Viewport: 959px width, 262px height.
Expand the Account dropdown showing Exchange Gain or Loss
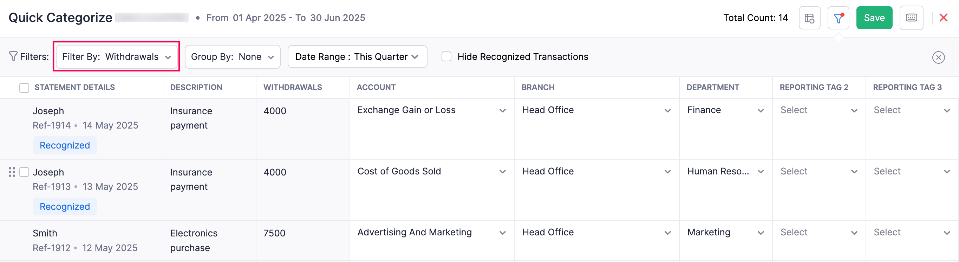pyautogui.click(x=503, y=110)
